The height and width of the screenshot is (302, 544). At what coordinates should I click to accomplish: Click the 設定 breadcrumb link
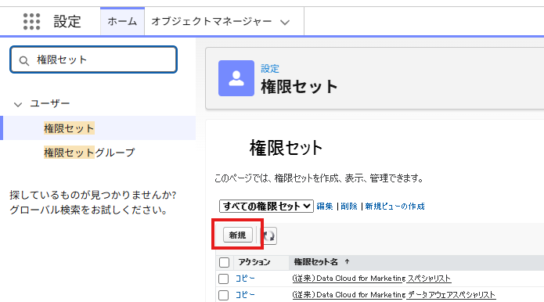point(270,69)
